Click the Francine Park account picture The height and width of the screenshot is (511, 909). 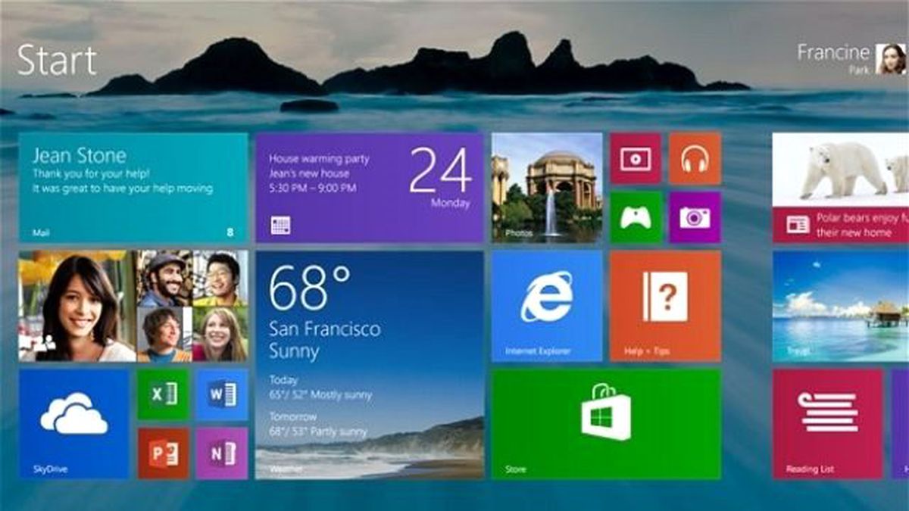pyautogui.click(x=891, y=59)
